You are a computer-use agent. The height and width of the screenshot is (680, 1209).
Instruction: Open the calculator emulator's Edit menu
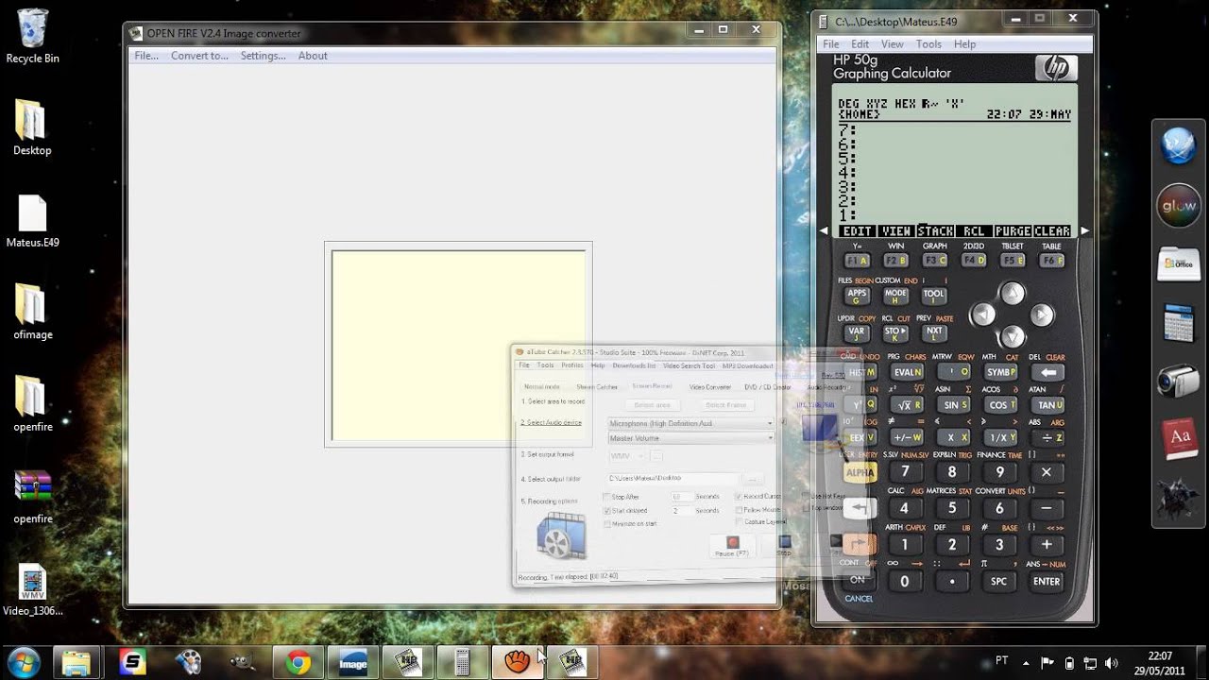pos(860,44)
